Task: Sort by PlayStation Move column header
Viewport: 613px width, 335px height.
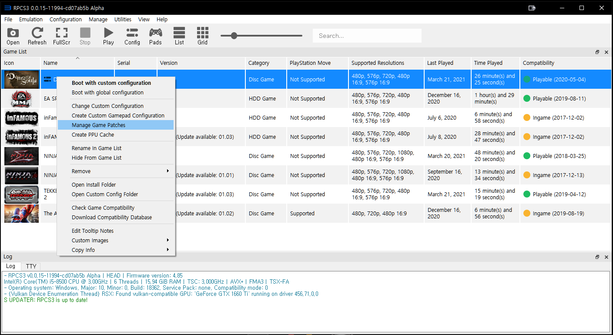Action: tap(318, 63)
